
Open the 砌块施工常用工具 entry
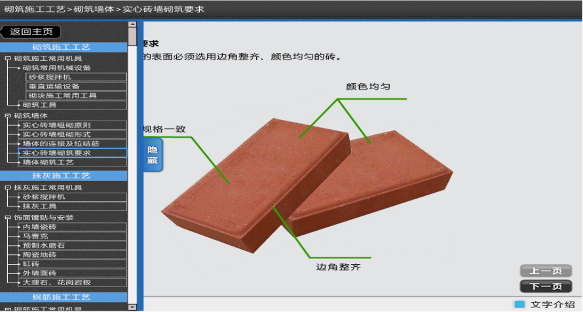76,96
